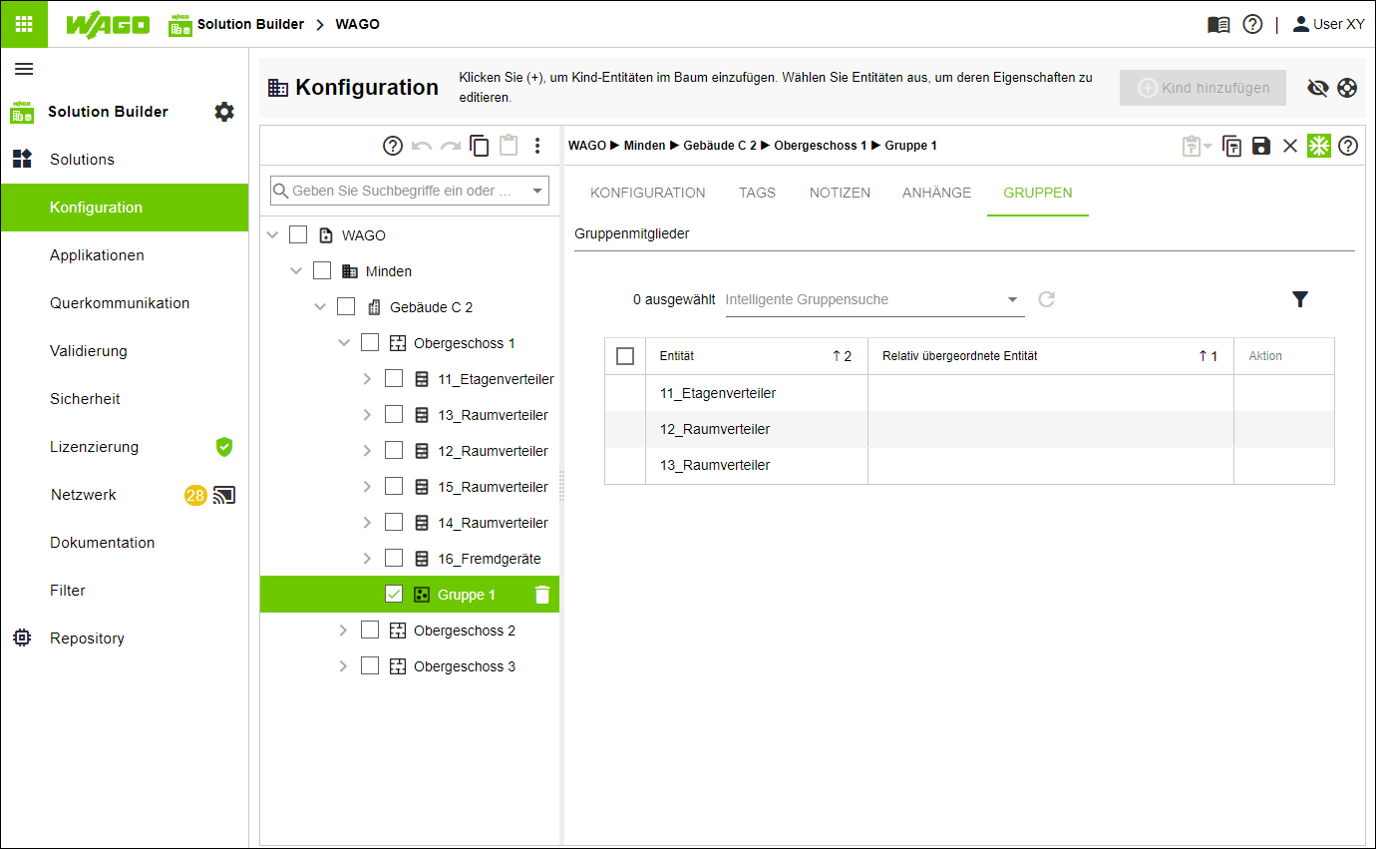Uncheck the Gruppe 1 checkbox

(394, 595)
